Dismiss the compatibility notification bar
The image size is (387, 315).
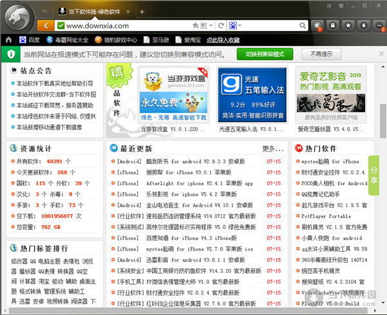pos(381,54)
